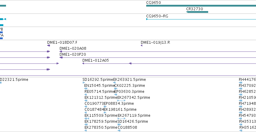Click the EK263921.5prime EST arrow
The width and height of the screenshot is (256, 132).
click(114, 83)
